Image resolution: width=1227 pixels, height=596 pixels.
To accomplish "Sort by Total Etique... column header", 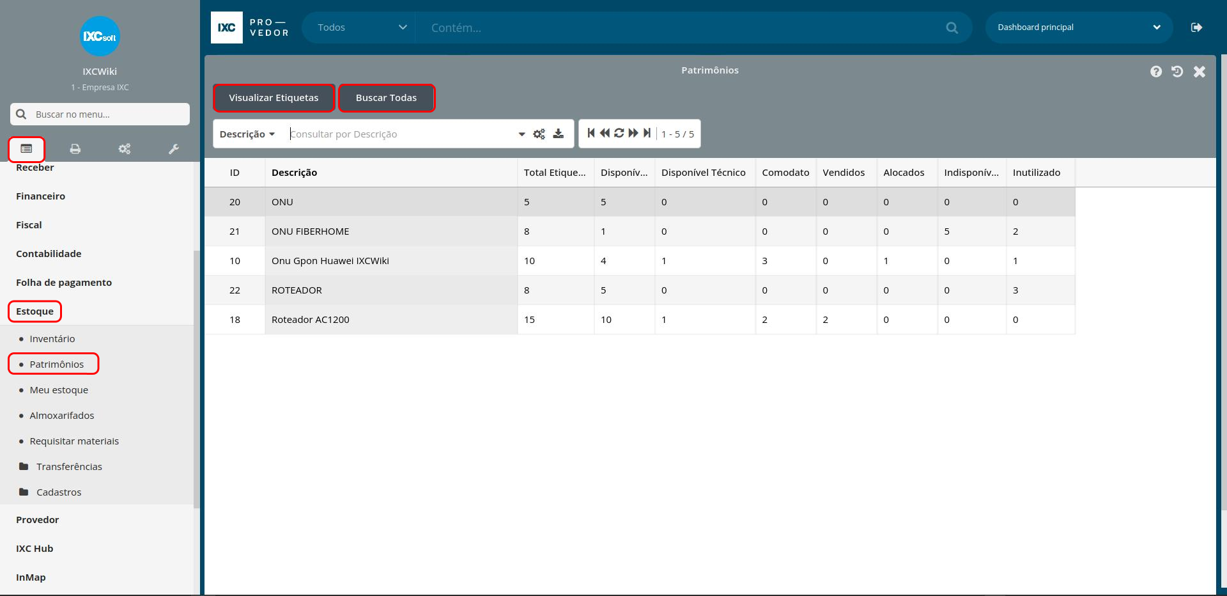I will (x=555, y=173).
